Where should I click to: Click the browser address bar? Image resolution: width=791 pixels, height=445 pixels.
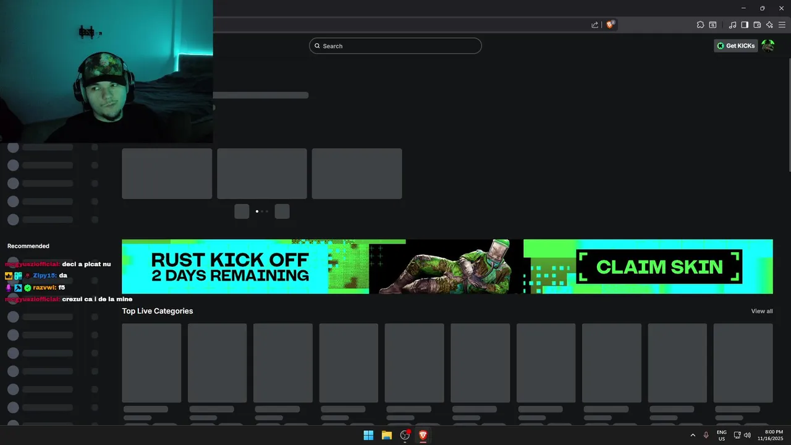[402, 25]
